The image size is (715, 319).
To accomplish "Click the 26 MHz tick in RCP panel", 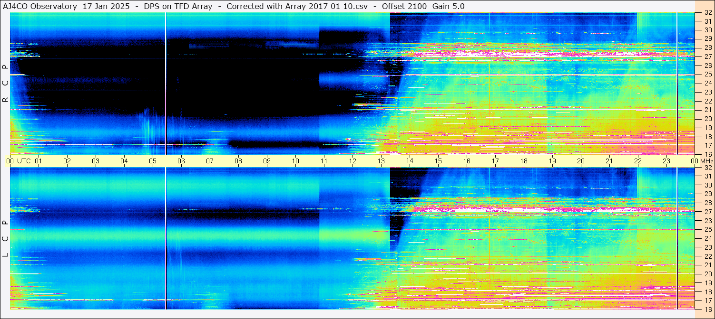I will 707,66.
